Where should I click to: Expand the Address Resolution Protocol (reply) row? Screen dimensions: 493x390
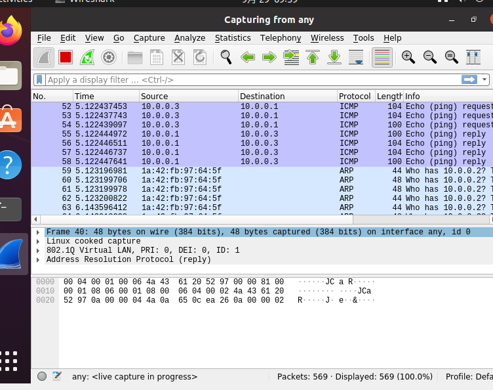click(x=38, y=260)
